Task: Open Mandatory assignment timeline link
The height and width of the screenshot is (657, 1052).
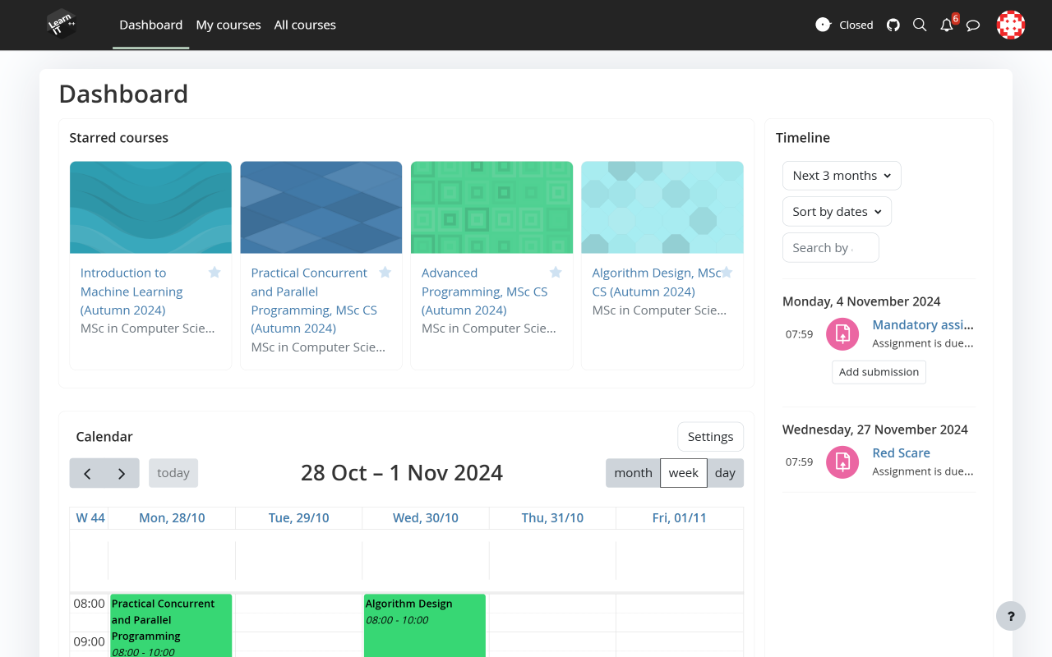Action: click(x=923, y=325)
